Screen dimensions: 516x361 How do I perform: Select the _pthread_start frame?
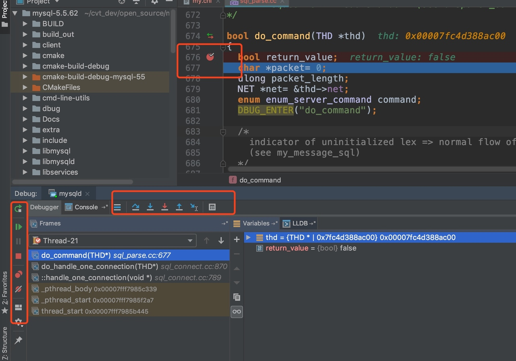coord(129,300)
